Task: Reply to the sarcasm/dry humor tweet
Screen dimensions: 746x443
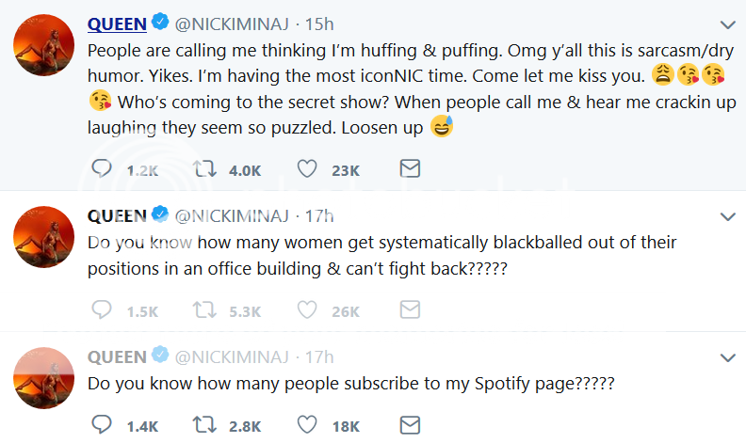Action: click(100, 168)
